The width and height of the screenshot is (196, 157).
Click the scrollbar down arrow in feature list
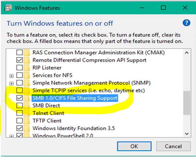187,133
